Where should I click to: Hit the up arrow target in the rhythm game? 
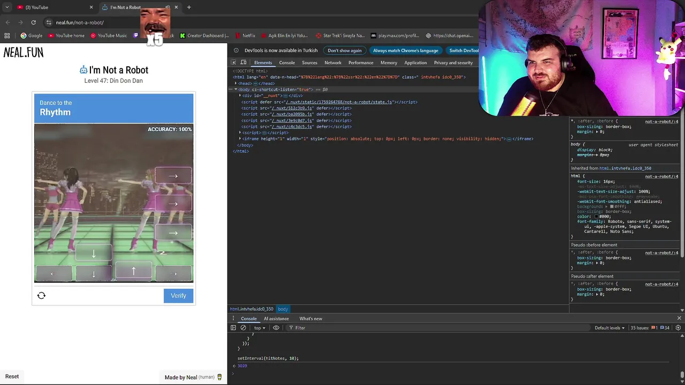tap(134, 272)
